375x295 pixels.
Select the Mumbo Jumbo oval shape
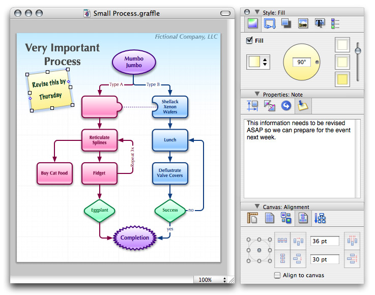(134, 62)
